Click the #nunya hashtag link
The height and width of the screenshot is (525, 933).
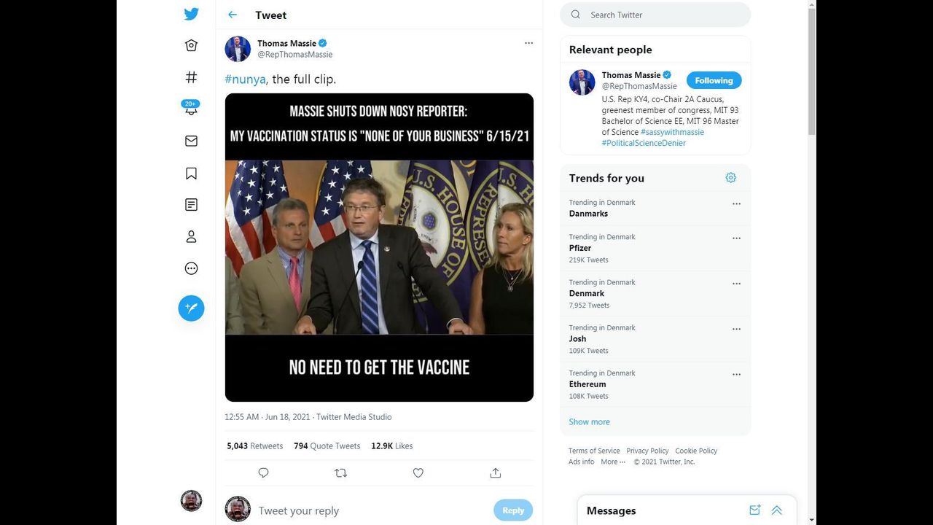(x=245, y=79)
